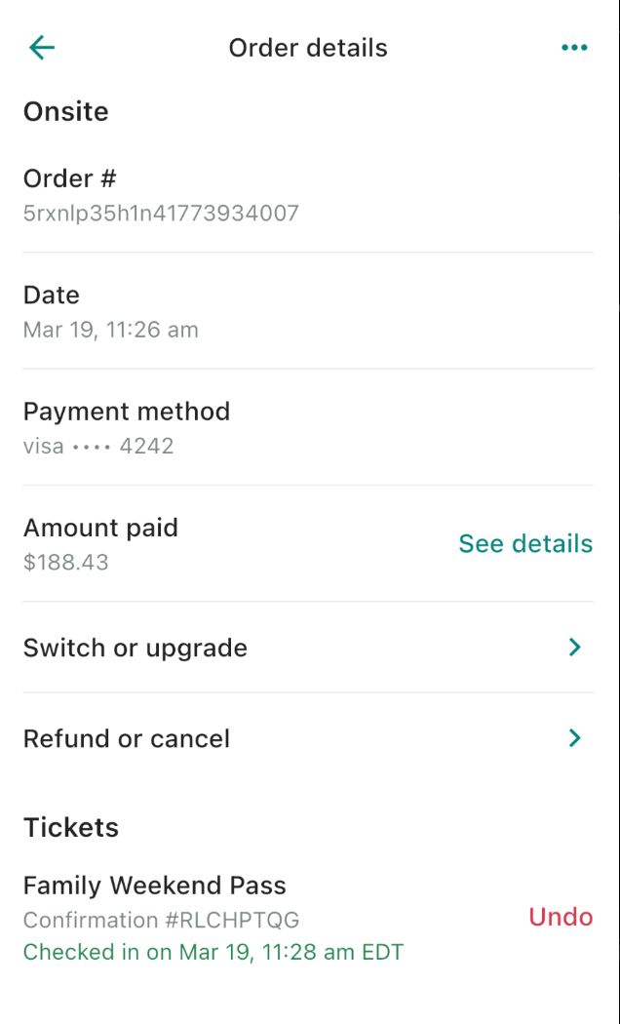The height and width of the screenshot is (1024, 620).
Task: Tap the back arrow icon
Action: tap(42, 48)
